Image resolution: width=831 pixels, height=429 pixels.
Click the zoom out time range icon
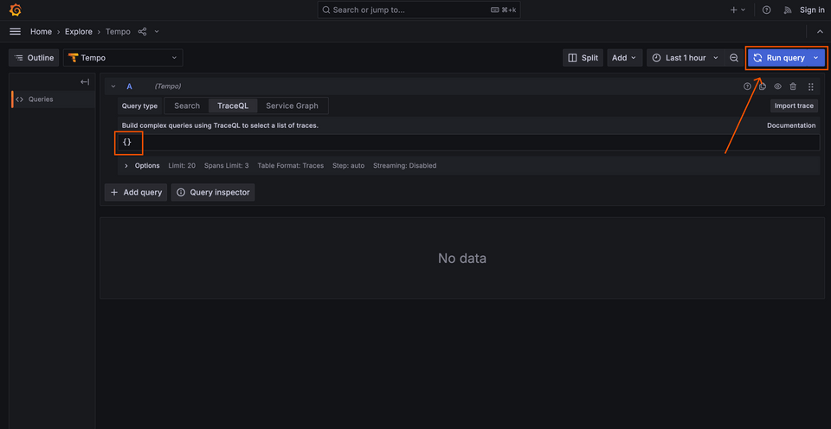tap(734, 58)
